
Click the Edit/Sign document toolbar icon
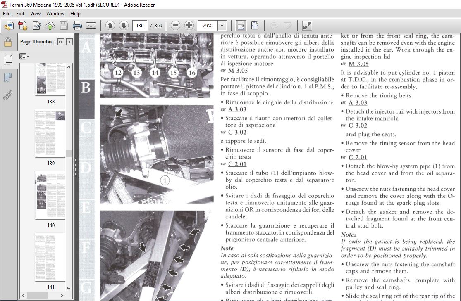(x=36, y=26)
